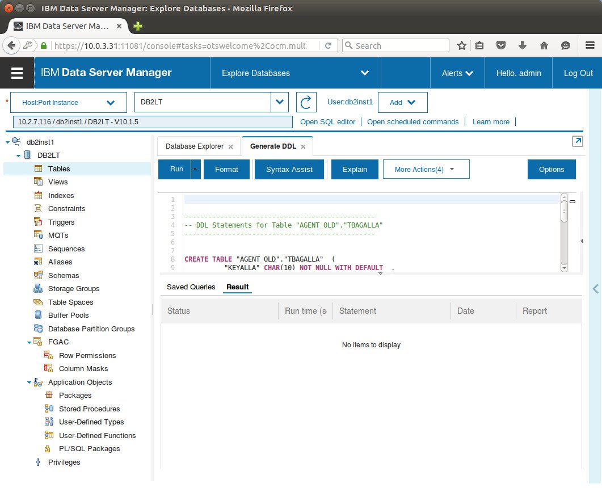Click the Explain button

pos(355,169)
